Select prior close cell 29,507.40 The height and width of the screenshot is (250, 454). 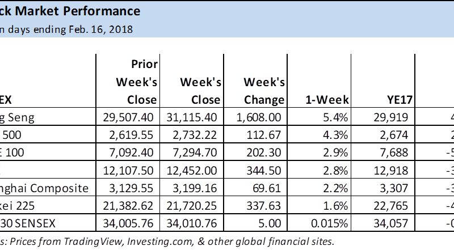(x=128, y=117)
